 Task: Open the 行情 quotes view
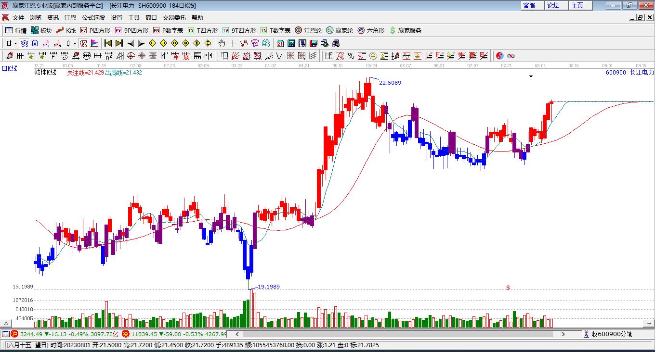[16, 30]
